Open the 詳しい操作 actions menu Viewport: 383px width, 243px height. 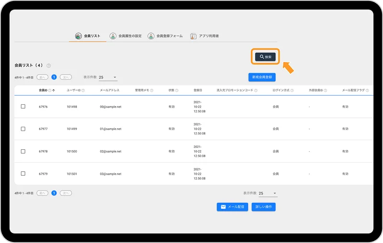point(263,207)
